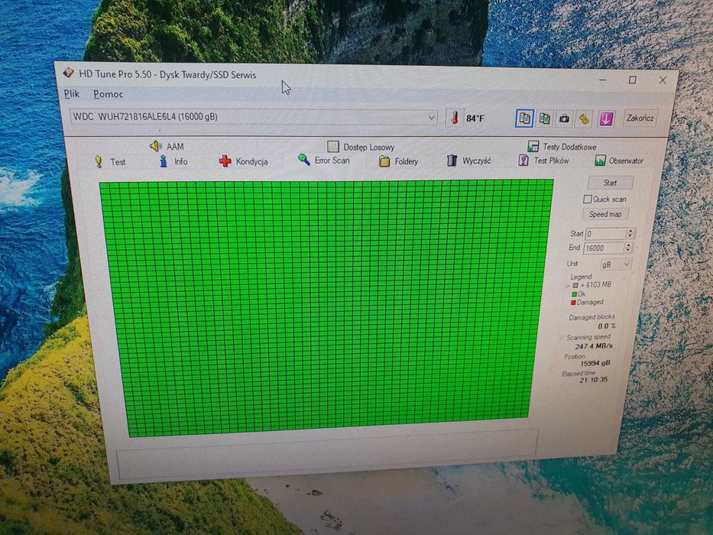Click the 247.4 MB/s scanning speed value
This screenshot has width=713, height=535.
[594, 346]
